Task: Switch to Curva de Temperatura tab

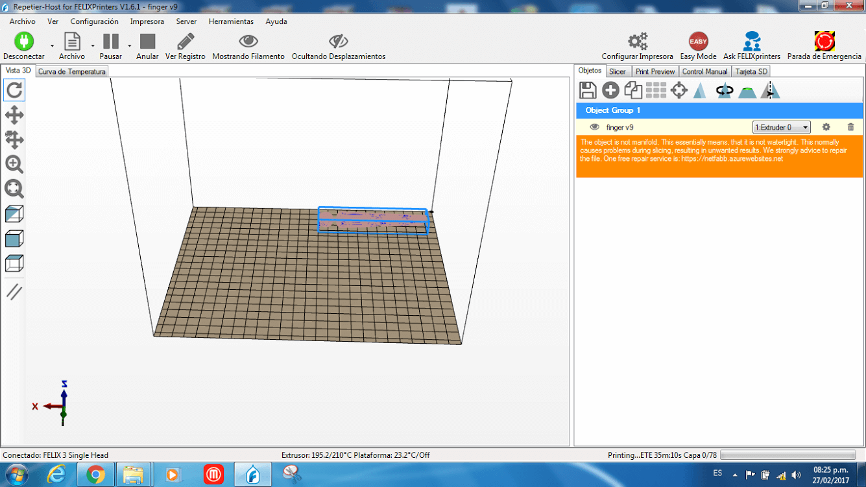Action: 71,71
